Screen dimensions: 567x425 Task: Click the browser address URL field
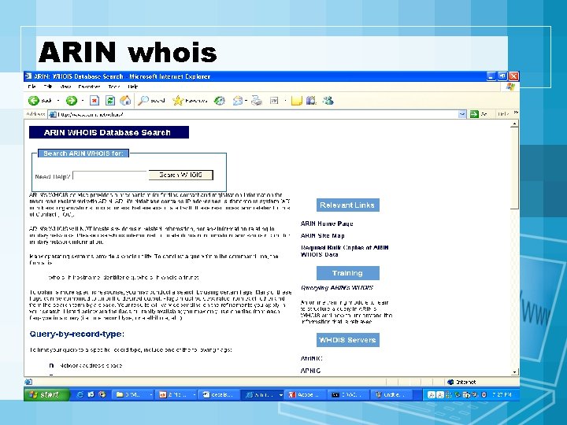(x=258, y=115)
